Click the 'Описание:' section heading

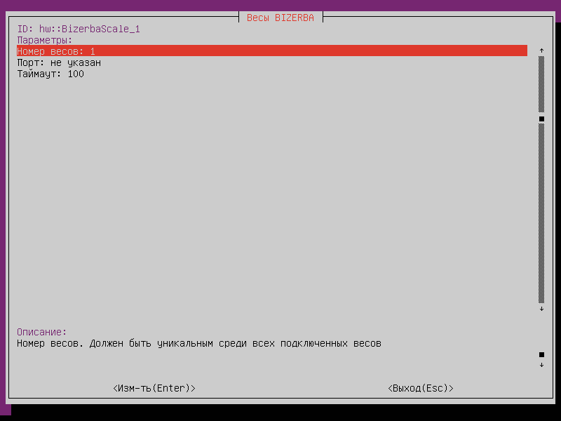point(42,332)
